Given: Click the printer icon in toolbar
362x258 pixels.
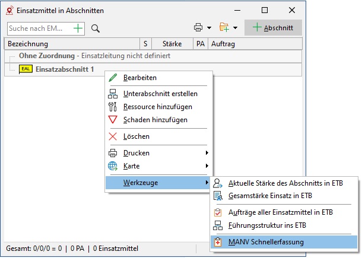Looking at the screenshot, I should pyautogui.click(x=198, y=28).
